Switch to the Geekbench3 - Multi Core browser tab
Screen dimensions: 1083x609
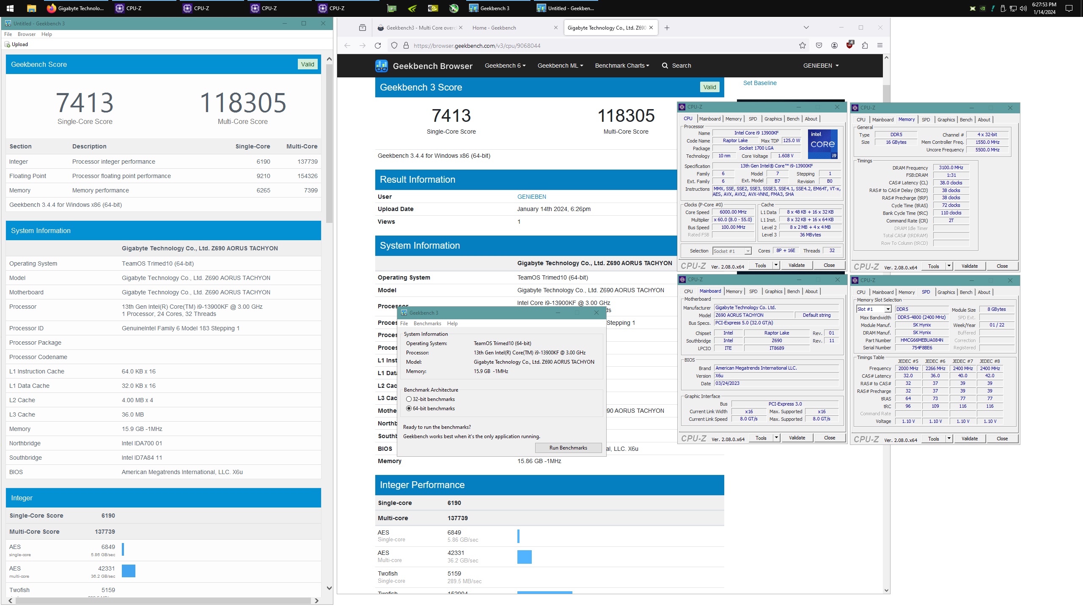pyautogui.click(x=420, y=28)
